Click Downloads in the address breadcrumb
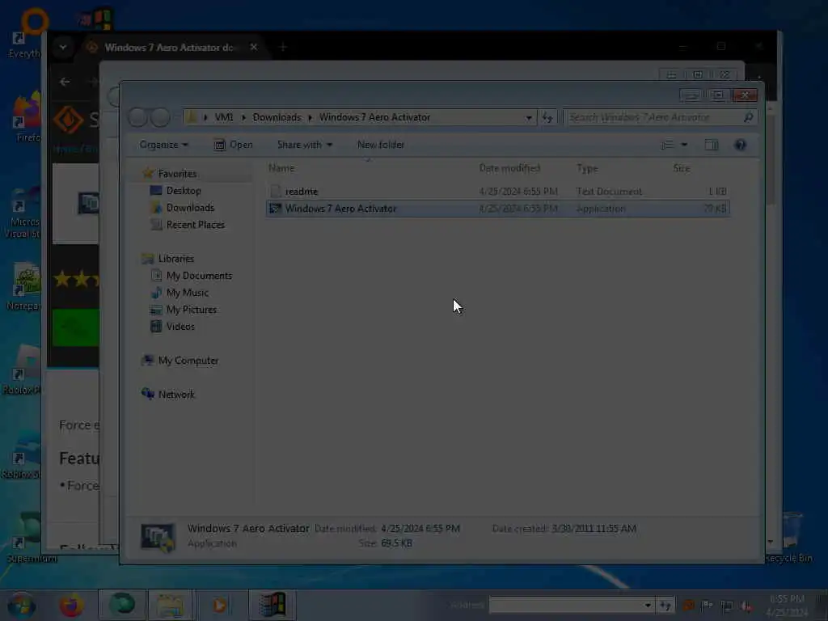This screenshot has height=621, width=828. 277,117
